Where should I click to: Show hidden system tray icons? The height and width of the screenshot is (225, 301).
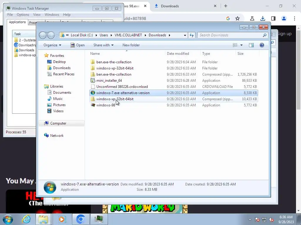250,219
